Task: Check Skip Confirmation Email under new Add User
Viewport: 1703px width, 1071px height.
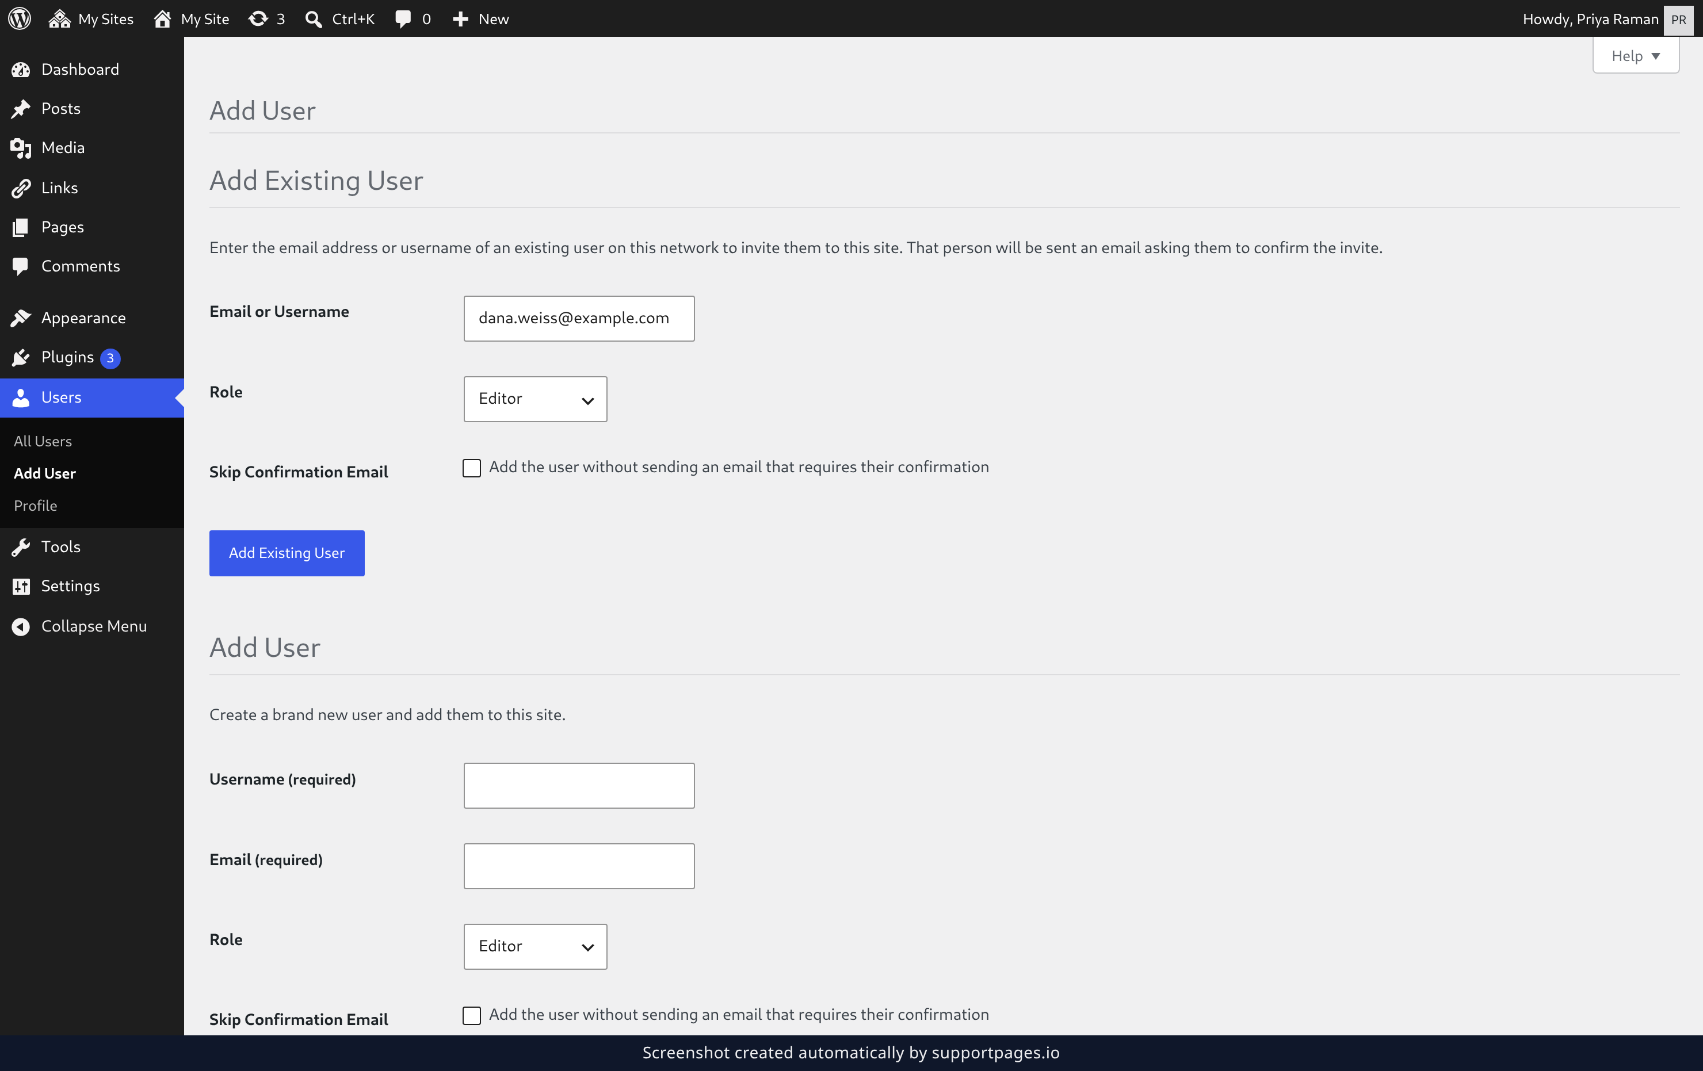Action: [x=471, y=1015]
